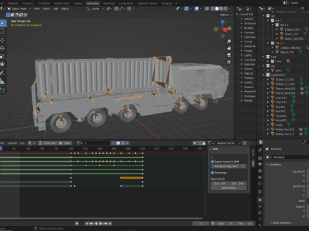
Task: Toggle the overlays display button
Action: [196, 9]
